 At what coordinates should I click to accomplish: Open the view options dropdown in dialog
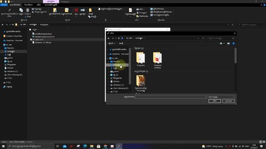click(x=224, y=43)
